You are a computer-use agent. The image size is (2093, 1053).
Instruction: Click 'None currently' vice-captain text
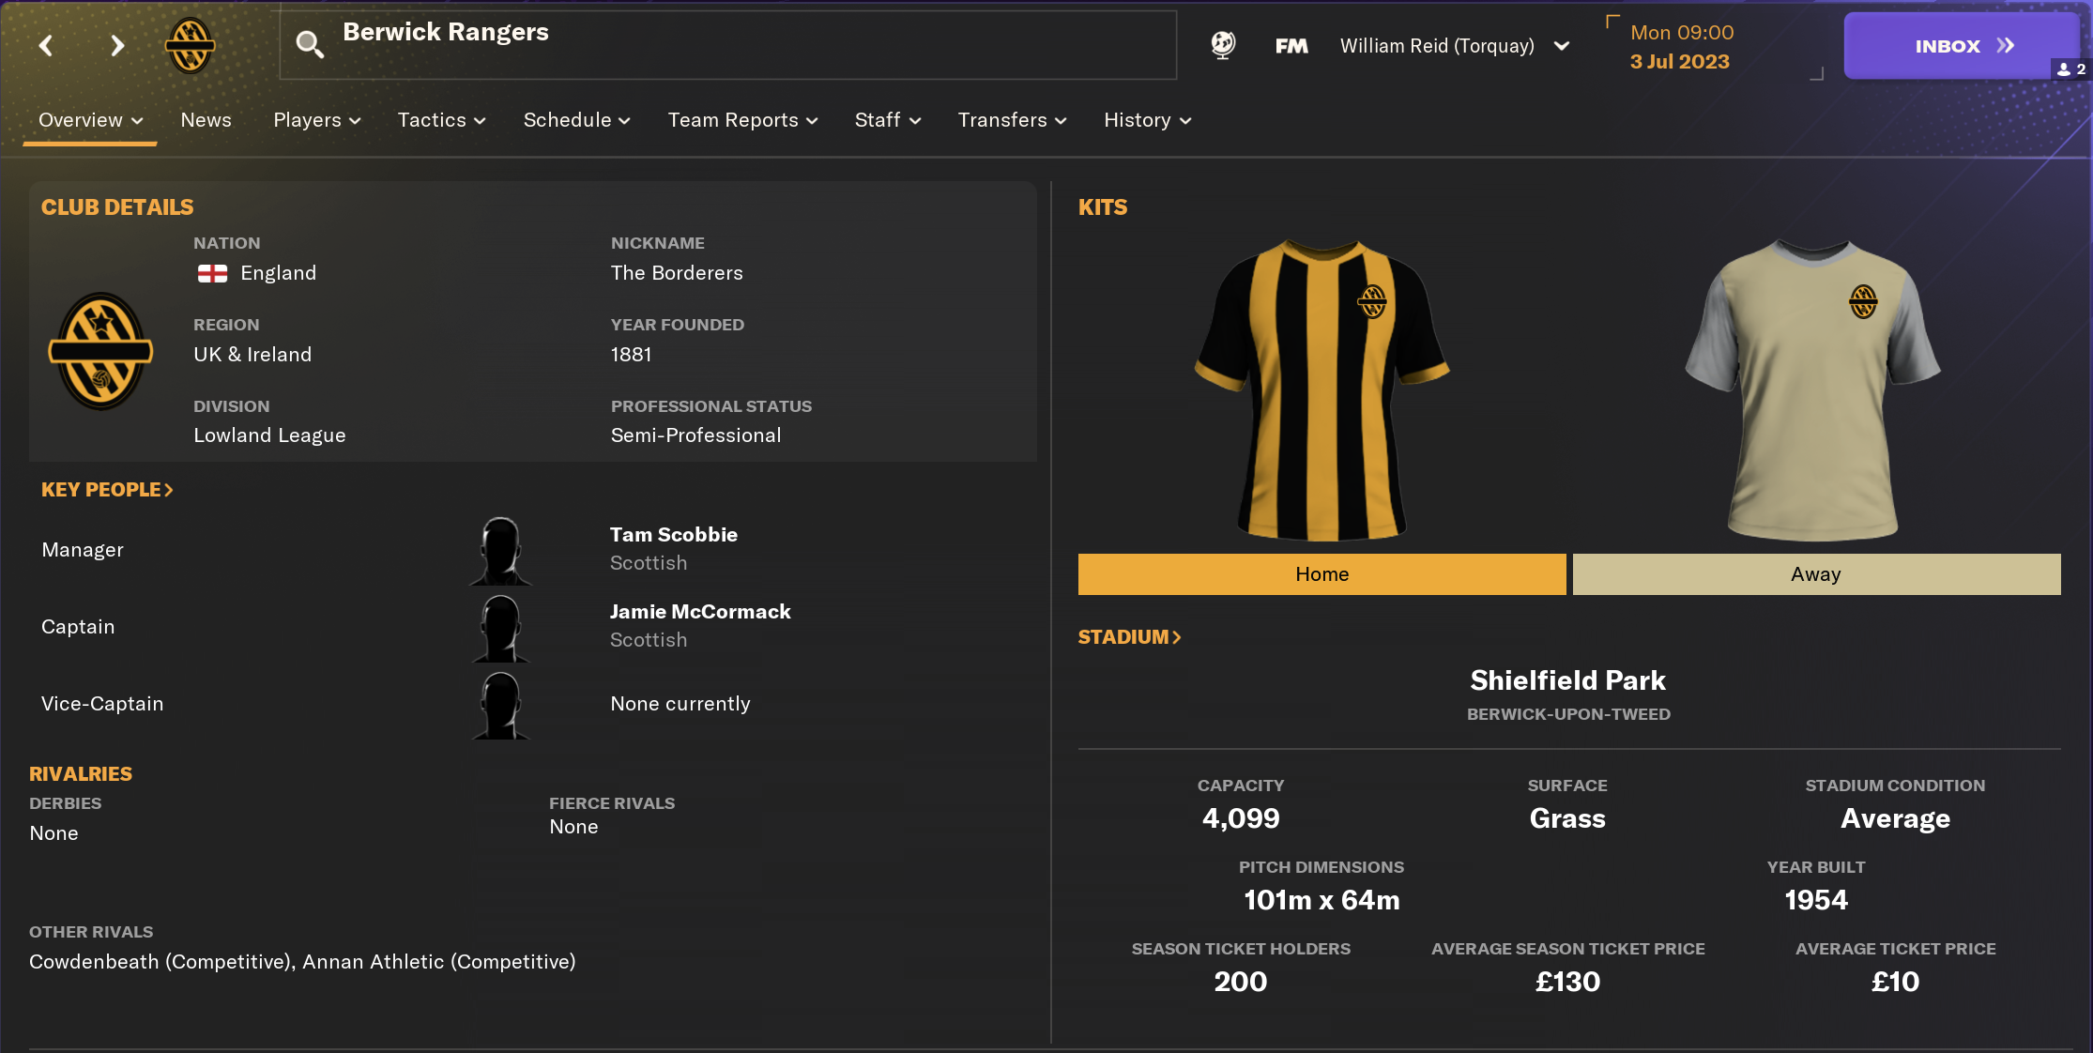coord(680,704)
